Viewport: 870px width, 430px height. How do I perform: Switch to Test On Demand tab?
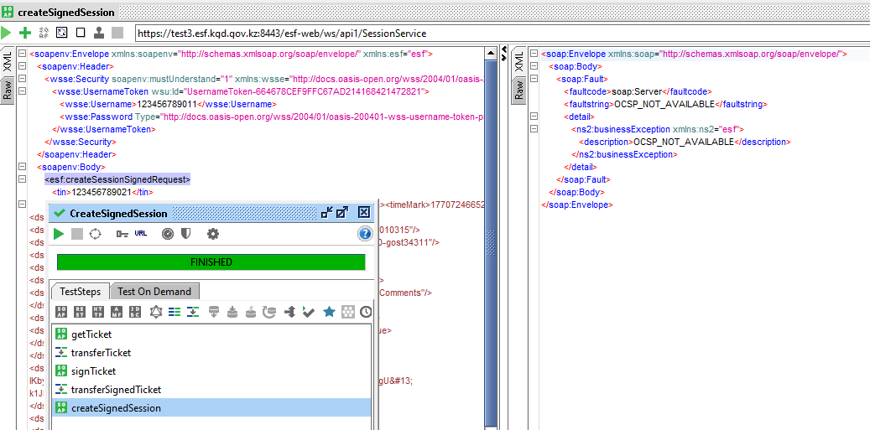pyautogui.click(x=154, y=292)
